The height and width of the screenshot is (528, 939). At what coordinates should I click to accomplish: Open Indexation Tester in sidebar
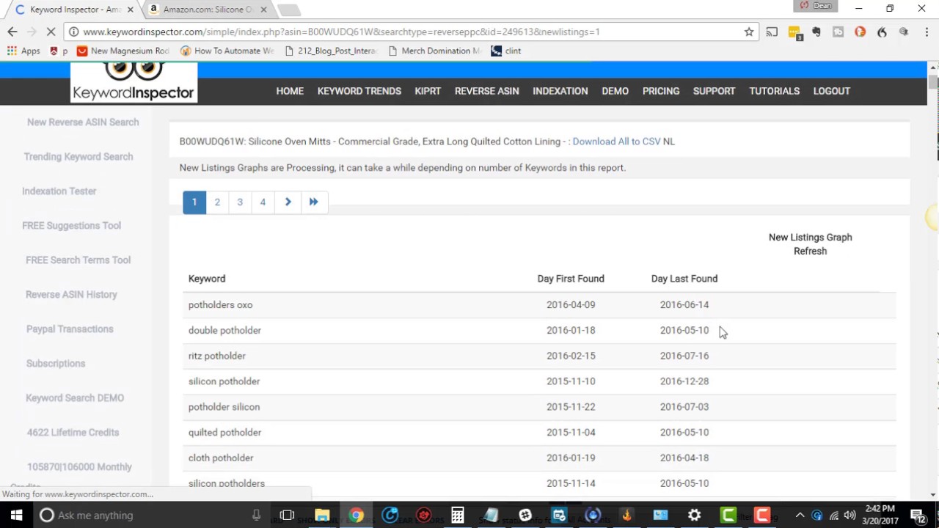click(x=59, y=191)
